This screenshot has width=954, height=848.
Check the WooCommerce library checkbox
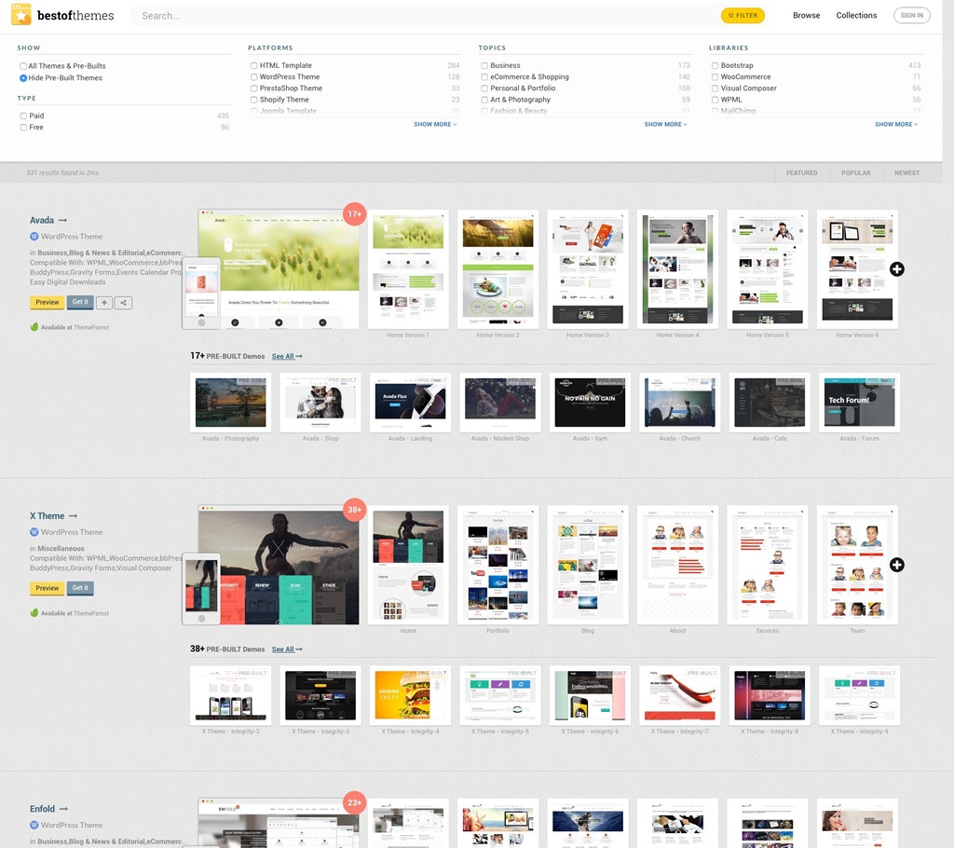click(x=715, y=76)
